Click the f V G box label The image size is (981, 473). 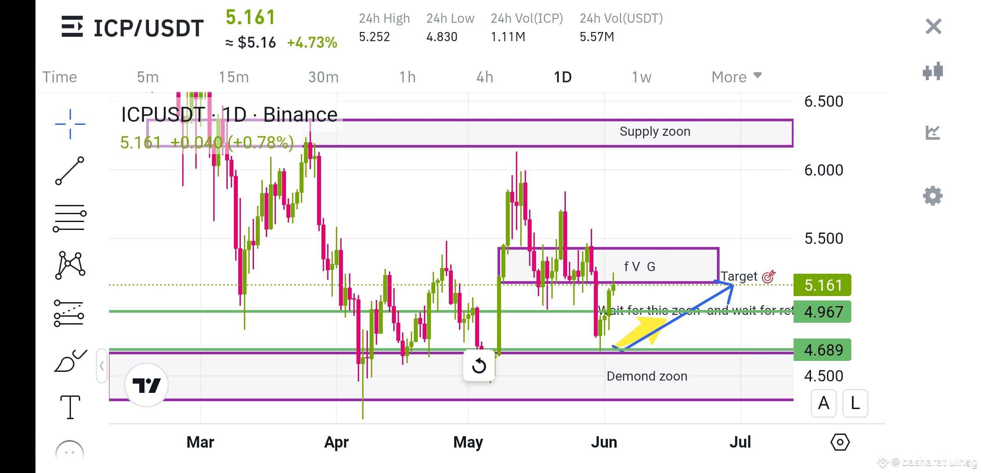tap(639, 266)
